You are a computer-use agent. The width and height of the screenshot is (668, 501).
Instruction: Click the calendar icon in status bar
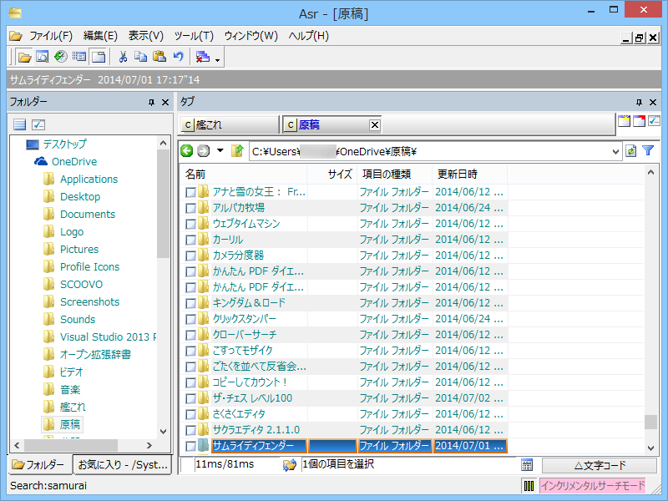click(x=527, y=465)
